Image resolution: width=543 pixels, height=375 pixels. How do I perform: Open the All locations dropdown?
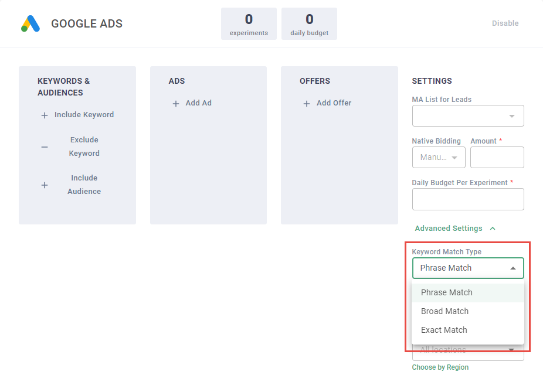click(x=468, y=352)
